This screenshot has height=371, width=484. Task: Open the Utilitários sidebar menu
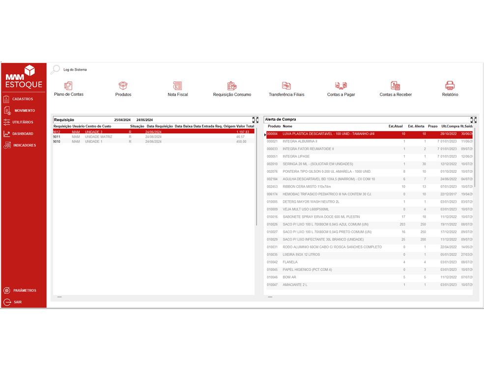[x=23, y=122]
